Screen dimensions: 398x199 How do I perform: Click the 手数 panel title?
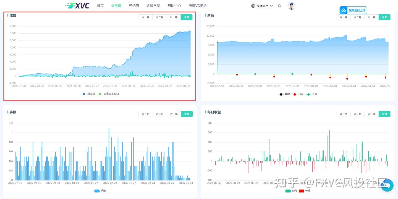pos(13,112)
